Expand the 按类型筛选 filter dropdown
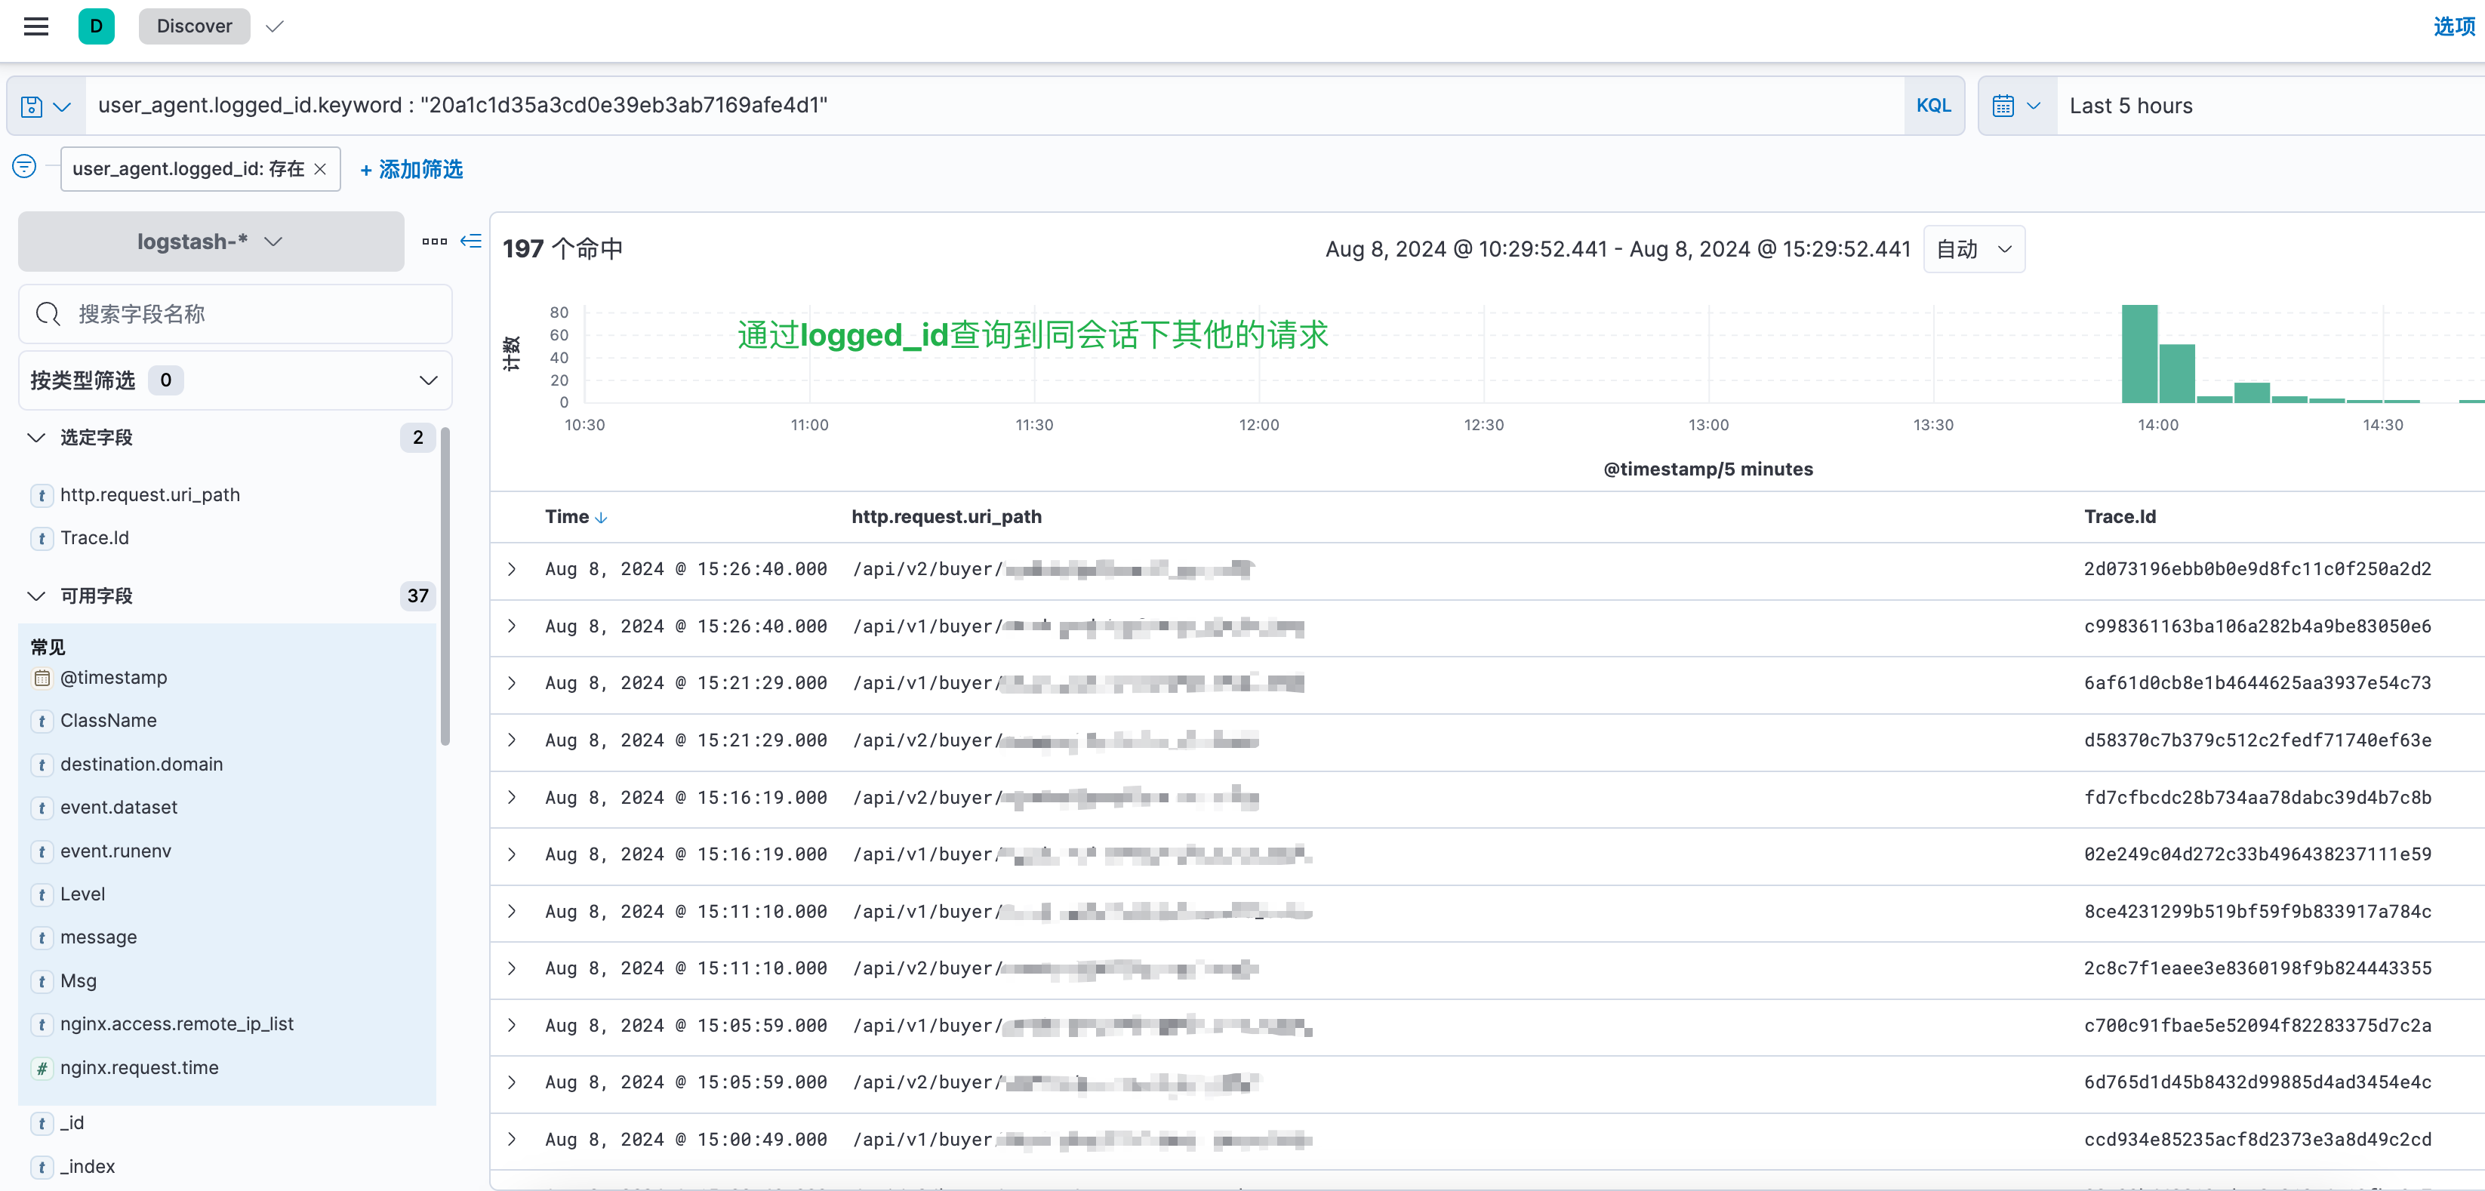Image resolution: width=2485 pixels, height=1191 pixels. pyautogui.click(x=235, y=380)
